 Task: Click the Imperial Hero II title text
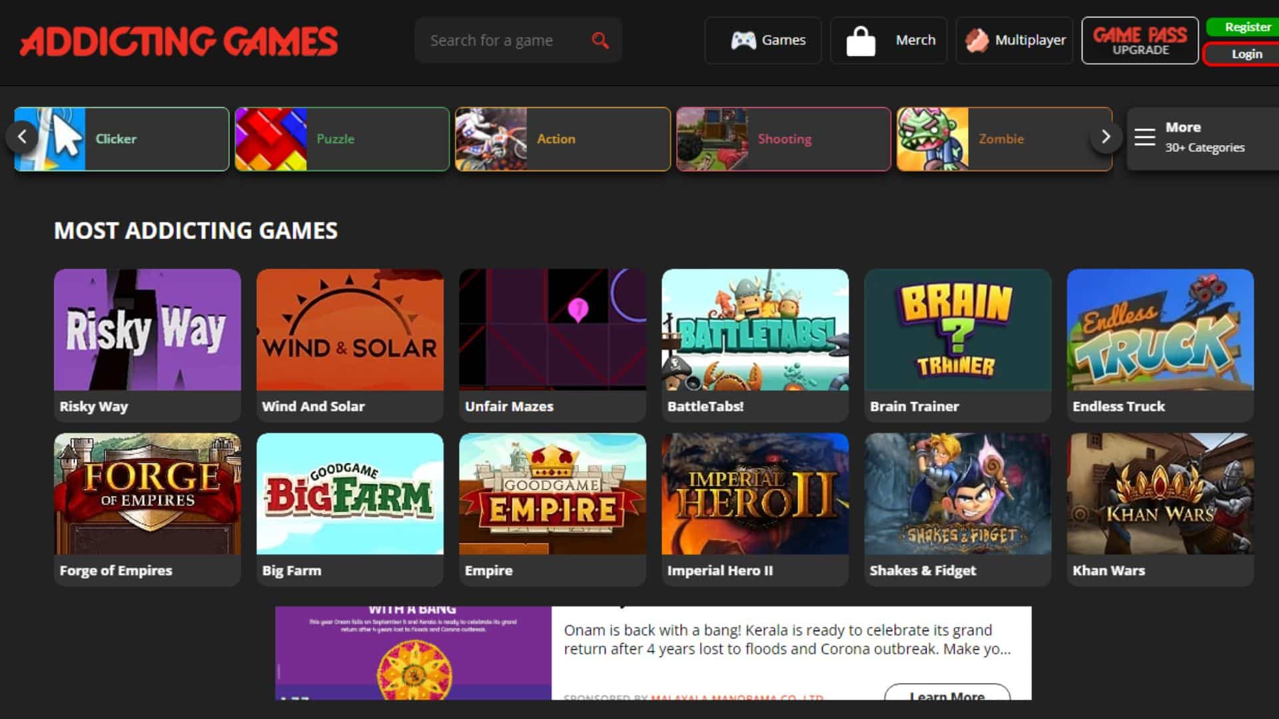(720, 571)
